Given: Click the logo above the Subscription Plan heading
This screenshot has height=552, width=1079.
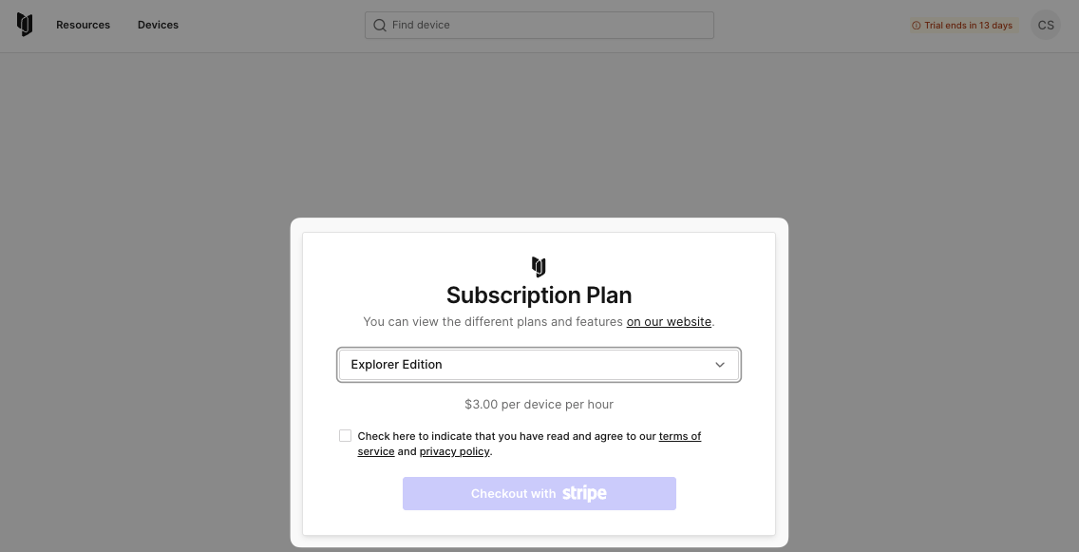Looking at the screenshot, I should coord(539,267).
